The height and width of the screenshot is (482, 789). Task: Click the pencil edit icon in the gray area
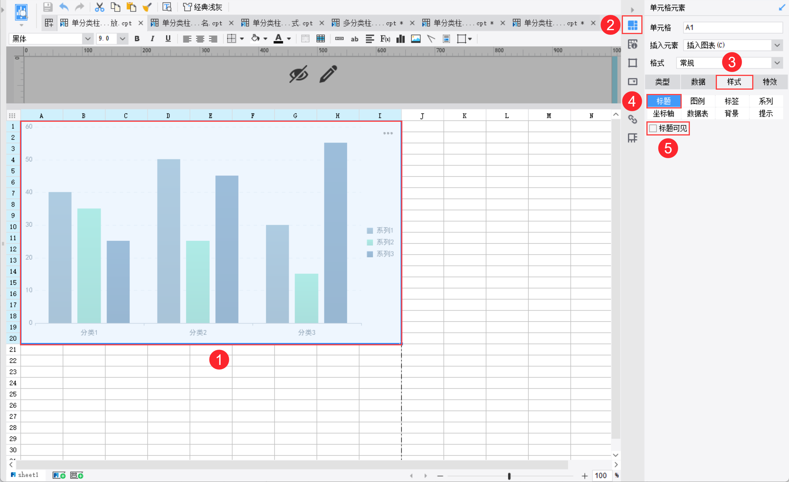pyautogui.click(x=328, y=74)
